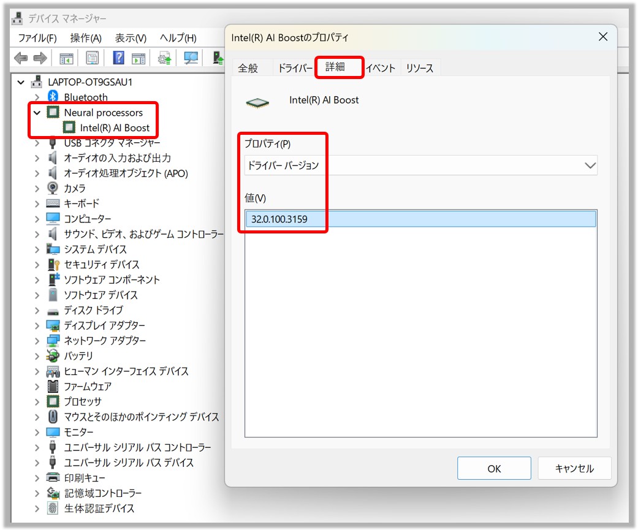This screenshot has width=638, height=530.
Task: Click the scan for hardware changes icon
Action: coord(191,58)
